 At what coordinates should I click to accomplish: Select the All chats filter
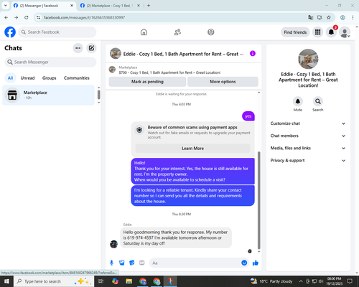click(x=10, y=78)
